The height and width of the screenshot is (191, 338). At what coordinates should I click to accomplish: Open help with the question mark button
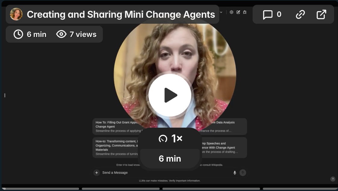pos(332,178)
